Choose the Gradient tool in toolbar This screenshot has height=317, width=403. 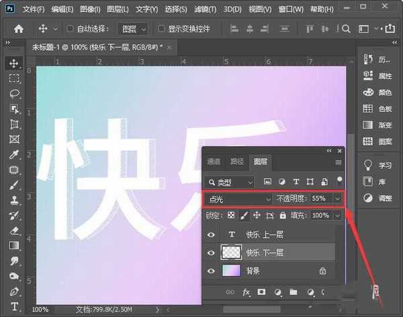point(14,245)
